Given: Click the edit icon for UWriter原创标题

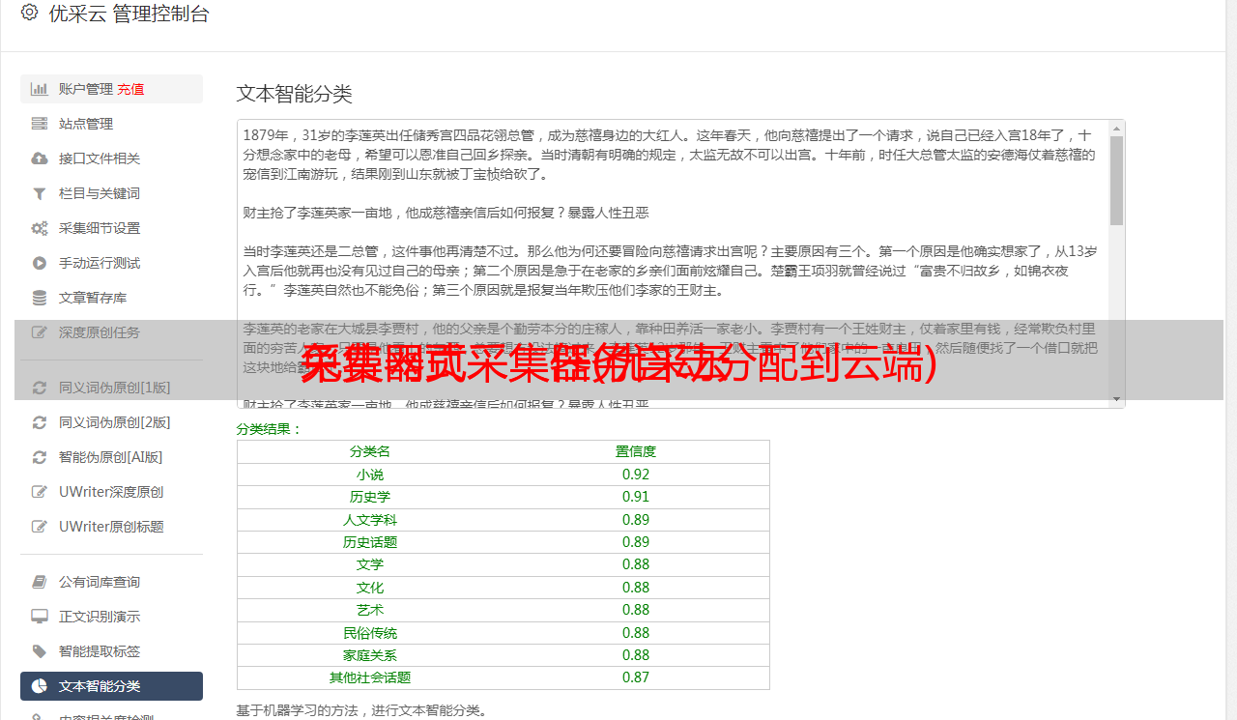Looking at the screenshot, I should pyautogui.click(x=39, y=527).
